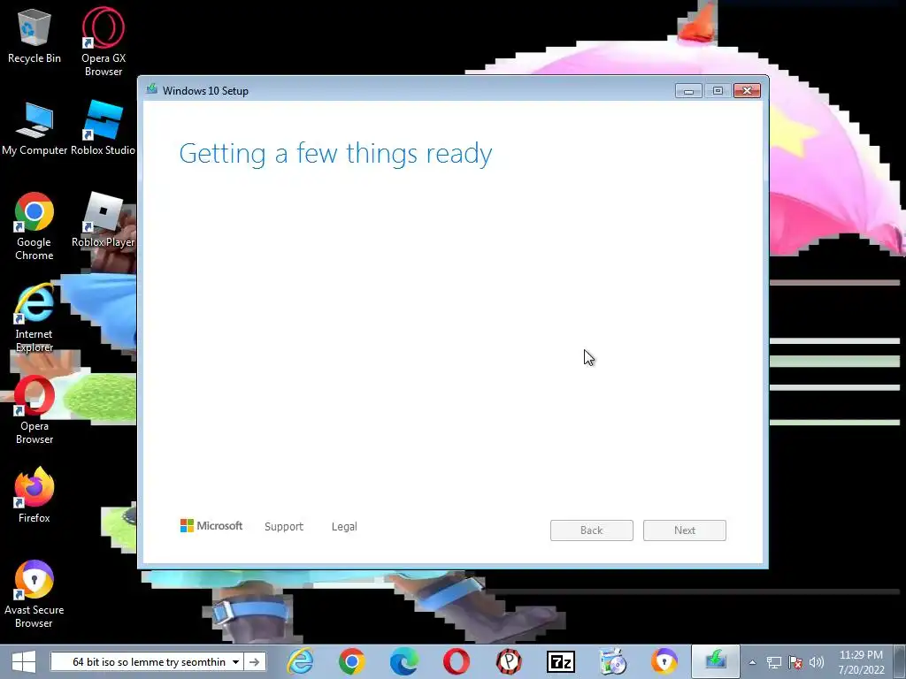Open network status tray icon
906x679 pixels.
pos(773,662)
